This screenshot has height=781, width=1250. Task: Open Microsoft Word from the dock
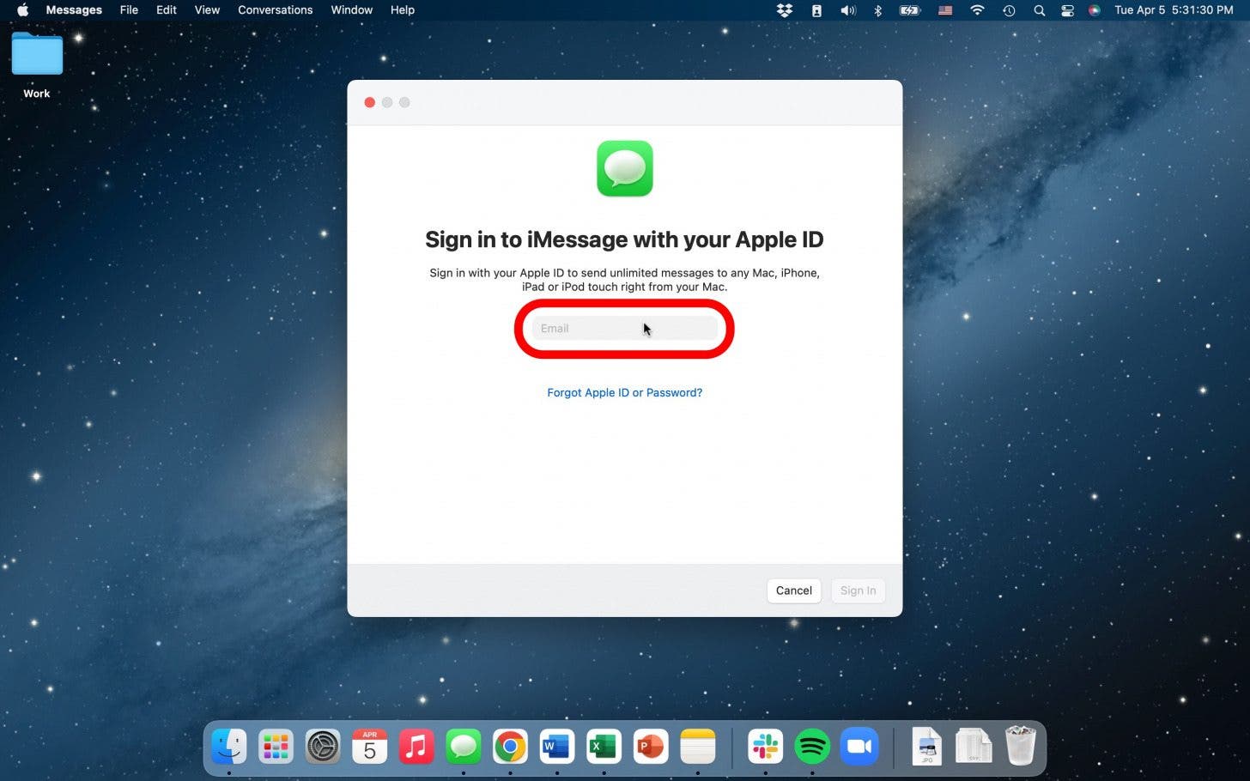[556, 747]
